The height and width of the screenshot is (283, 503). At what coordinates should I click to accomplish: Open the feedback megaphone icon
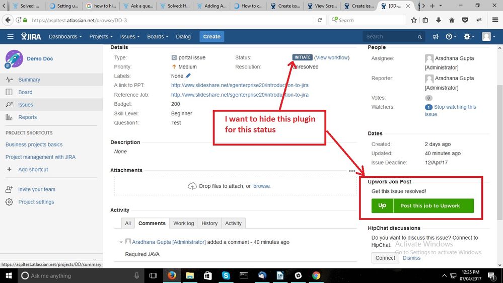[436, 37]
